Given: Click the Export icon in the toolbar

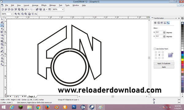Looking at the screenshot, I should [40, 9].
